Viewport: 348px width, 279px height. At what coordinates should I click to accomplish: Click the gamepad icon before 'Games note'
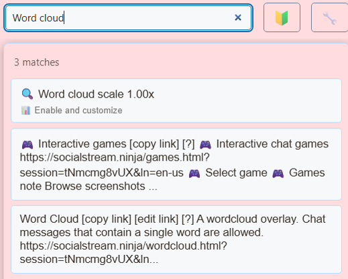278,173
